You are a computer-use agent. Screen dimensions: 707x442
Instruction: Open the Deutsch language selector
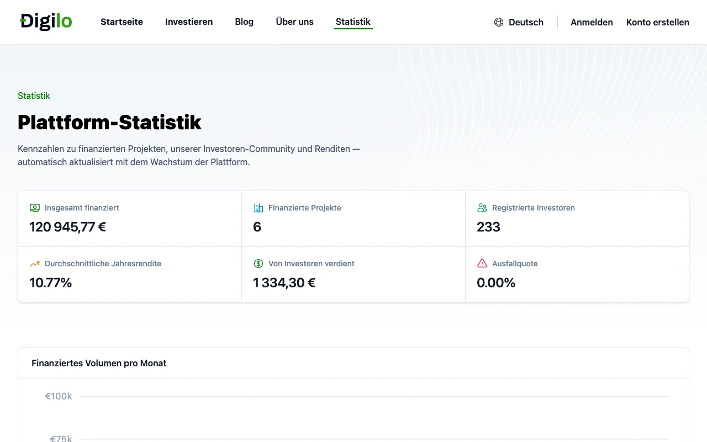click(519, 22)
